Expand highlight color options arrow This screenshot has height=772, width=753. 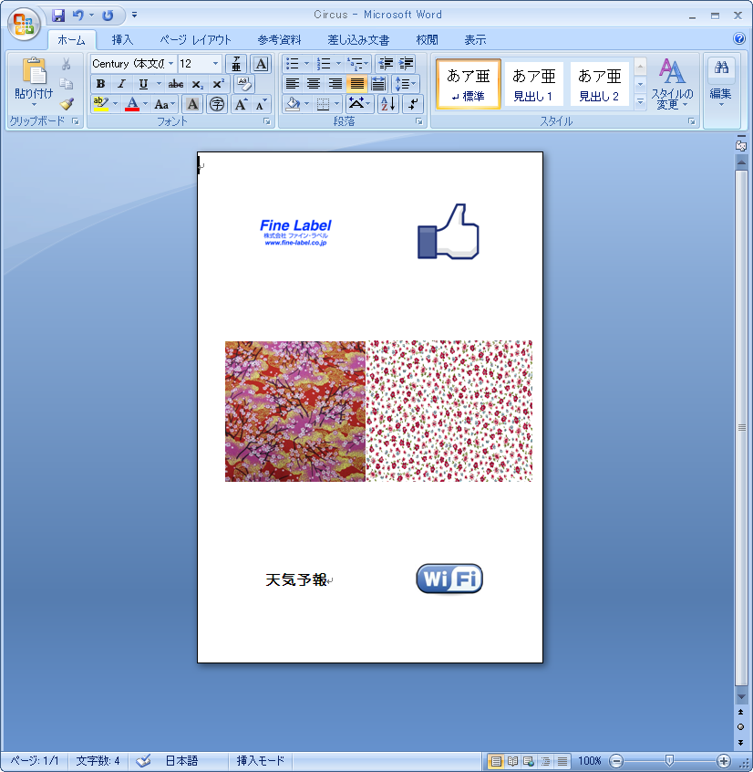click(115, 104)
